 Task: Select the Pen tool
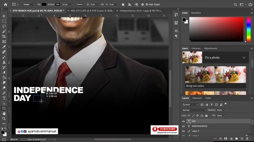pos(4,93)
